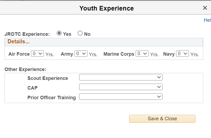This screenshot has width=211, height=138.
Task: Open the Air Force years dropdown
Action: 37,54
